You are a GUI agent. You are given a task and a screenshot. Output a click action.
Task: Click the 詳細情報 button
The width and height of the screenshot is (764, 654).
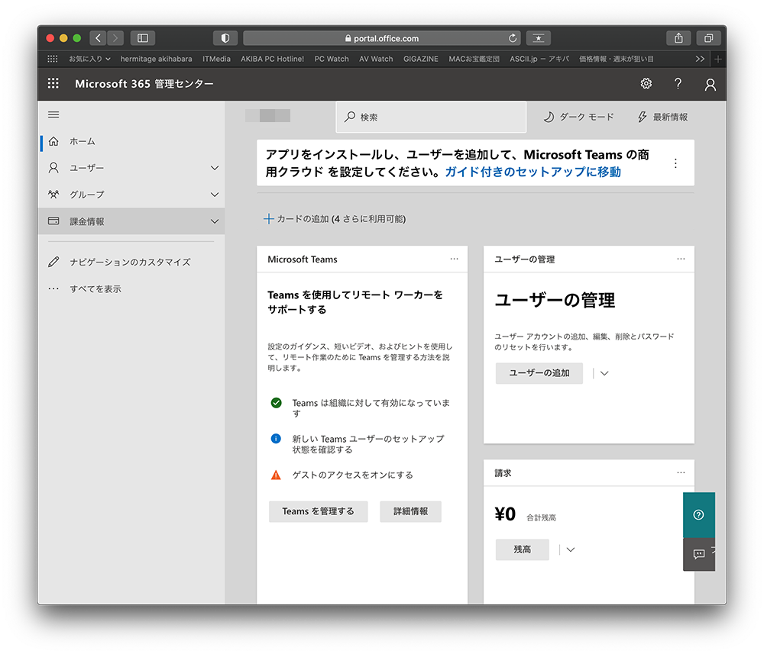(x=411, y=511)
